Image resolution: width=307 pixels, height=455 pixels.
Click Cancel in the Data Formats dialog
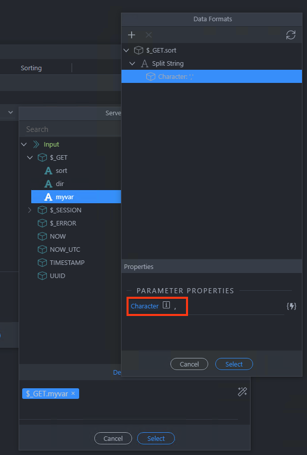(x=189, y=364)
